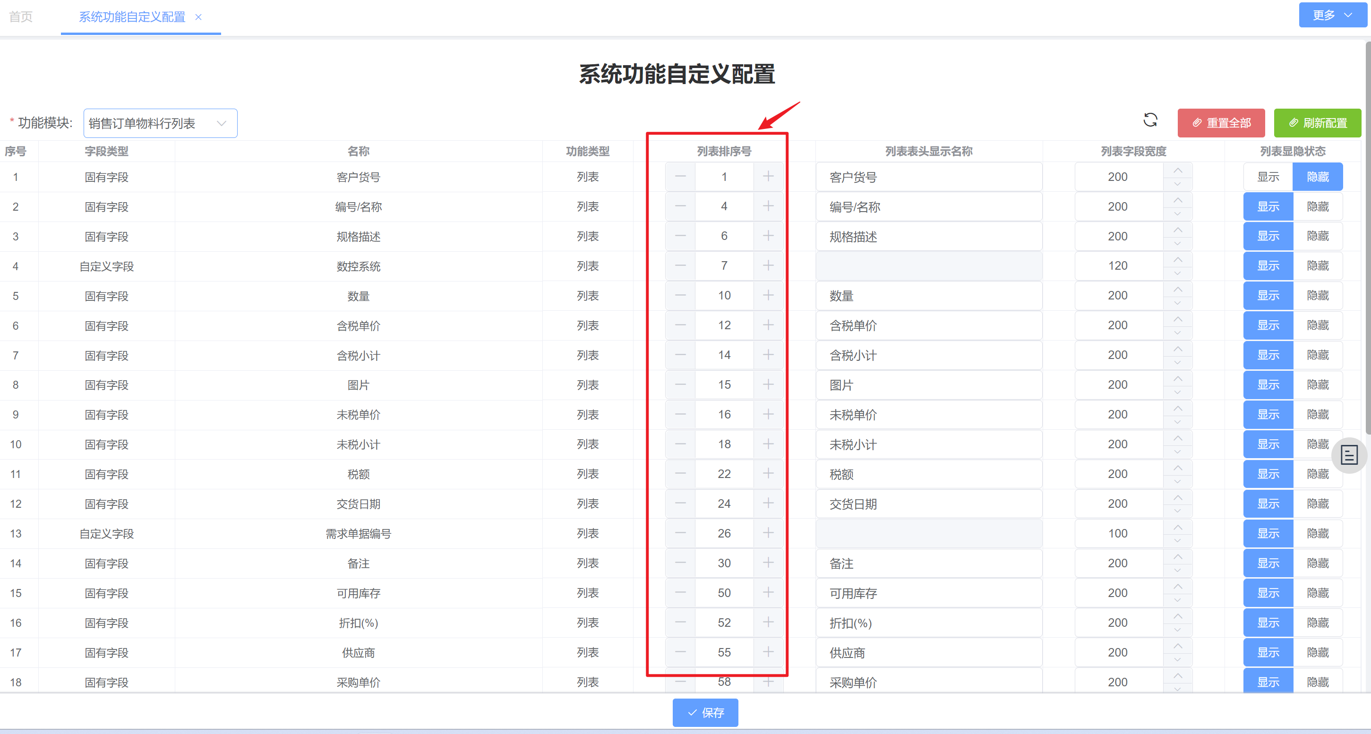
Task: Switch to the 首页 tab
Action: point(21,17)
